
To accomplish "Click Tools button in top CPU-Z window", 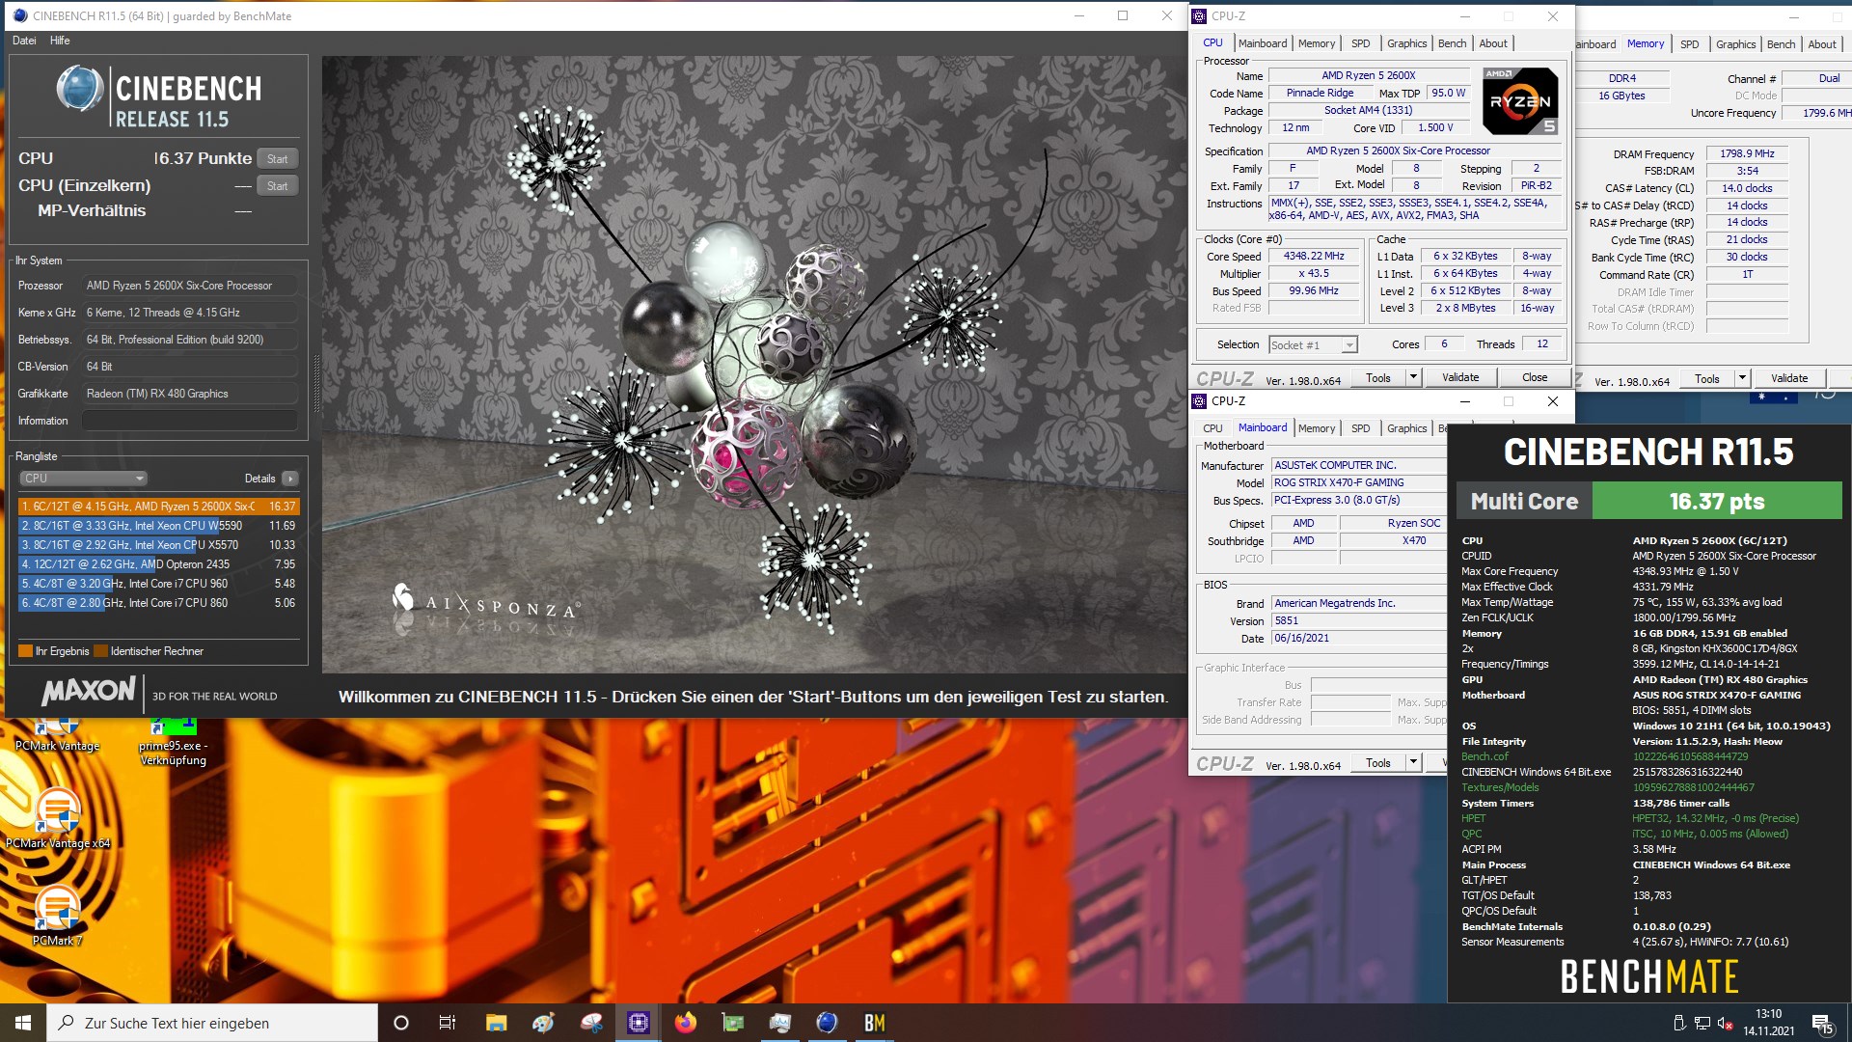I will click(1378, 378).
